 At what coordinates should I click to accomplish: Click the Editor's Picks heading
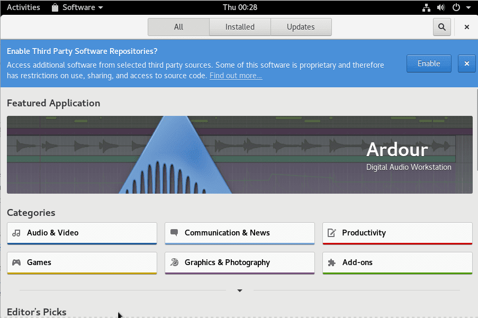pyautogui.click(x=37, y=312)
